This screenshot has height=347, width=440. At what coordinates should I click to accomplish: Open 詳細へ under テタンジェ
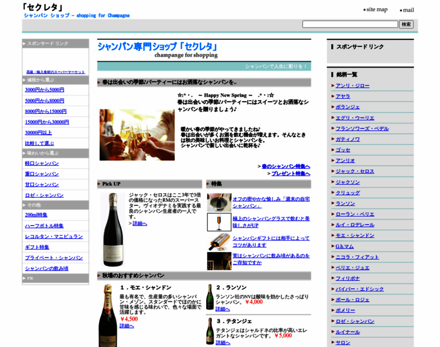pos(223,342)
